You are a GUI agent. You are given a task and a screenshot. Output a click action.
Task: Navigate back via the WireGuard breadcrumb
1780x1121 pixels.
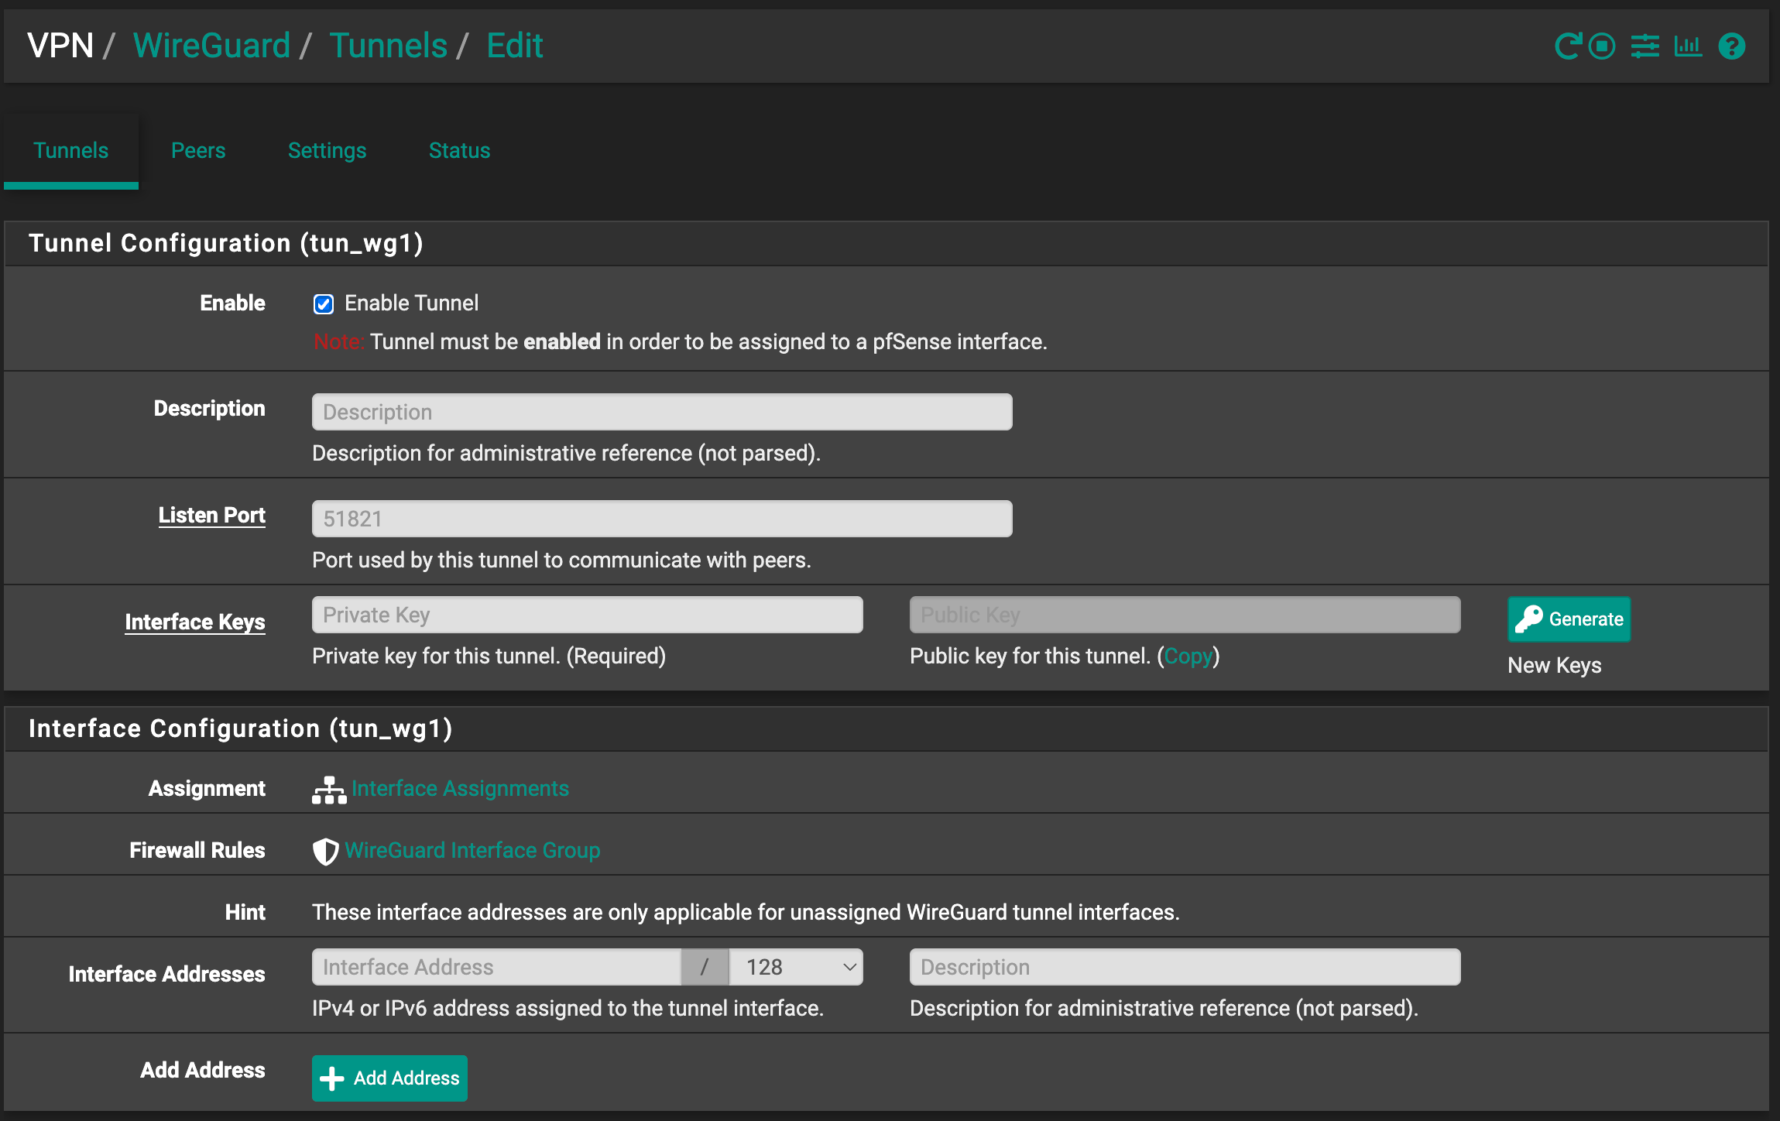coord(211,45)
